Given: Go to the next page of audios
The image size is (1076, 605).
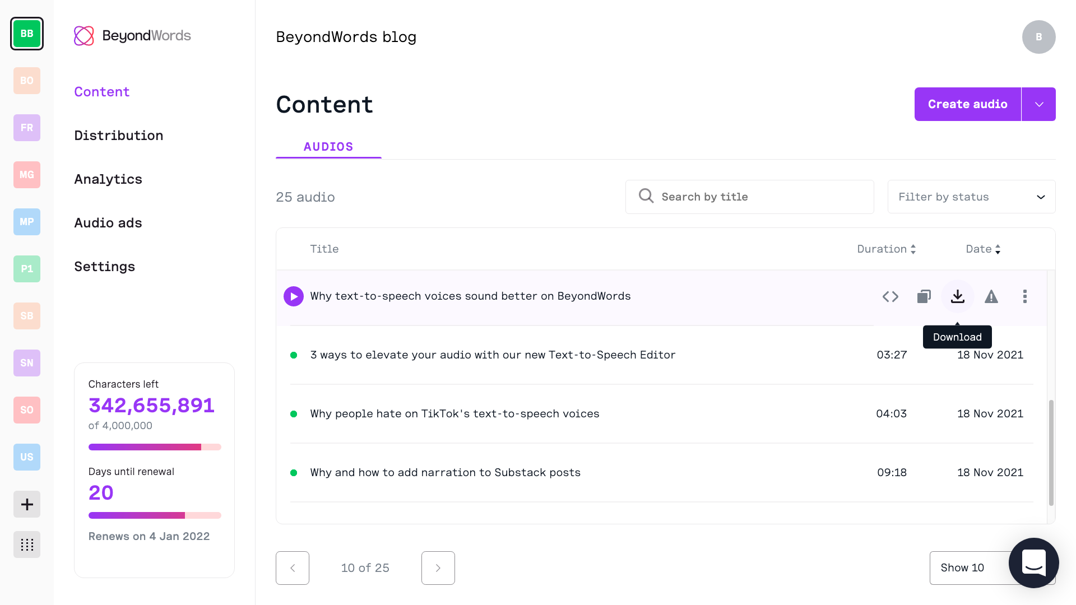Looking at the screenshot, I should click(438, 567).
